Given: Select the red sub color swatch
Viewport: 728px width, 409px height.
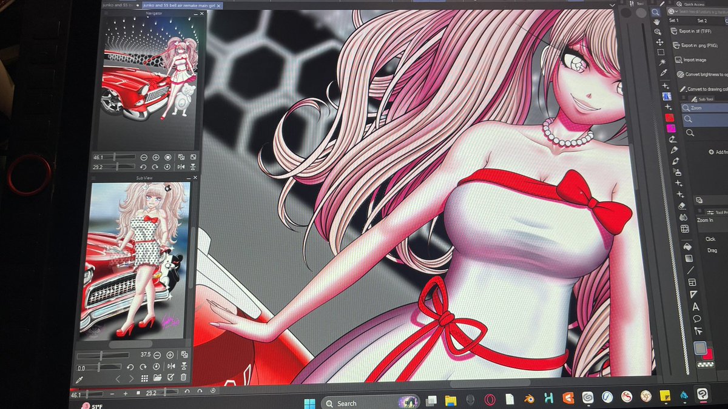Looking at the screenshot, I should (x=708, y=354).
